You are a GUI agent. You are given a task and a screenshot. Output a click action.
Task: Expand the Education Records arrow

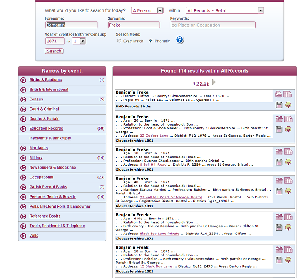click(23, 129)
